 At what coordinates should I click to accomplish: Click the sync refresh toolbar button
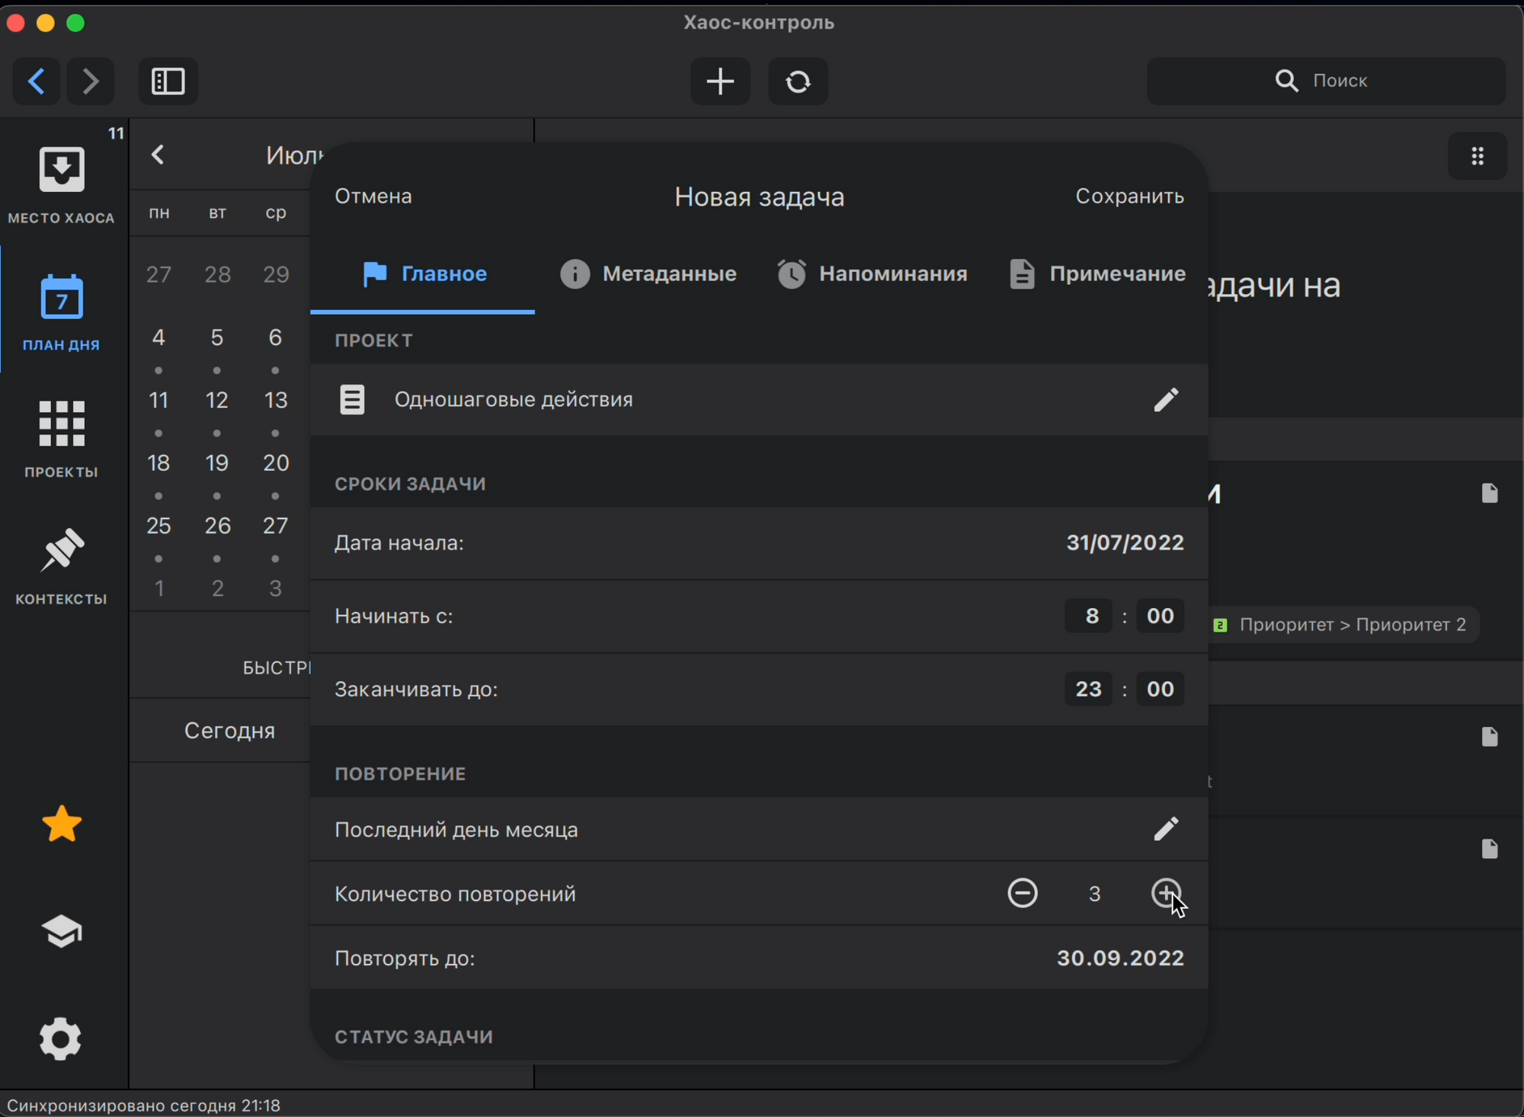(x=798, y=81)
